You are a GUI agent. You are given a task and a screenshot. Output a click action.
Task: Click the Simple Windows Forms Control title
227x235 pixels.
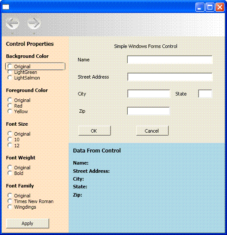click(145, 46)
